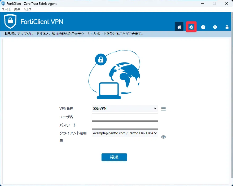Image resolution: width=233 pixels, height=186 pixels.
Task: Click the FortiClient shield logo
Action: [x=10, y=22]
